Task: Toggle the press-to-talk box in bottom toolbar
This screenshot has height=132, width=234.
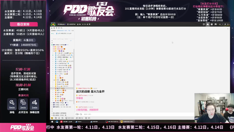Action: pyautogui.click(x=66, y=118)
